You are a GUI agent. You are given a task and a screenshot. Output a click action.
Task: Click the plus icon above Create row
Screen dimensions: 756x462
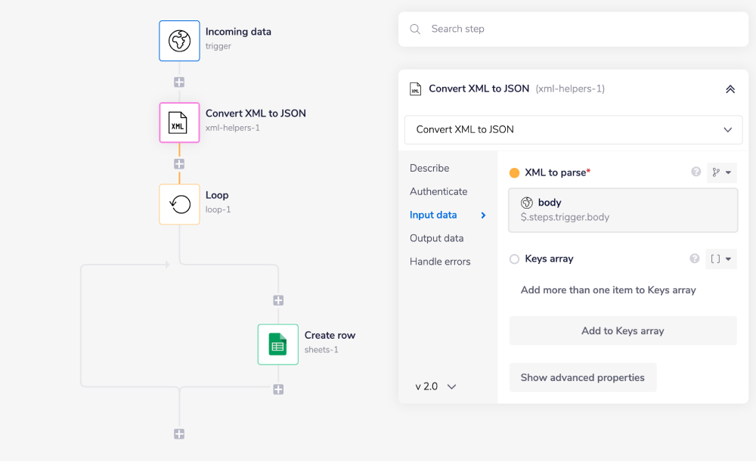(x=278, y=300)
